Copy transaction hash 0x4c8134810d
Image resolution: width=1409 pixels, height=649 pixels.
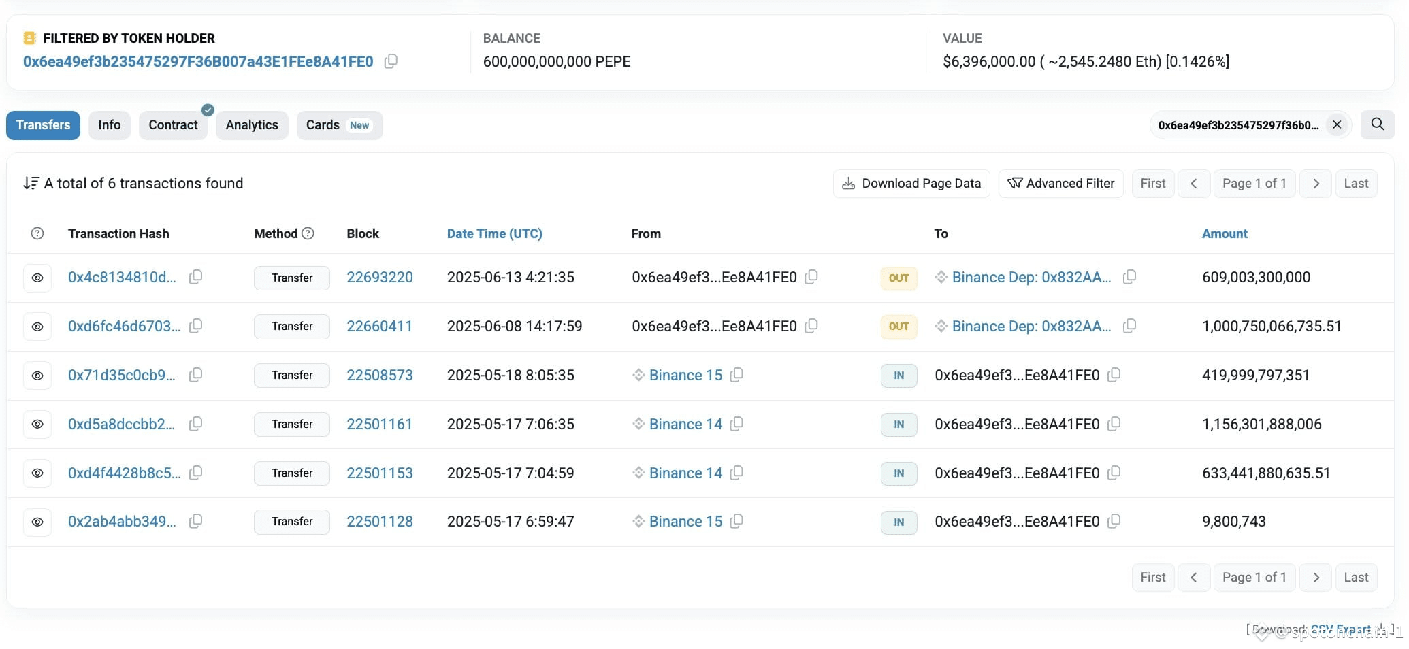[195, 277]
